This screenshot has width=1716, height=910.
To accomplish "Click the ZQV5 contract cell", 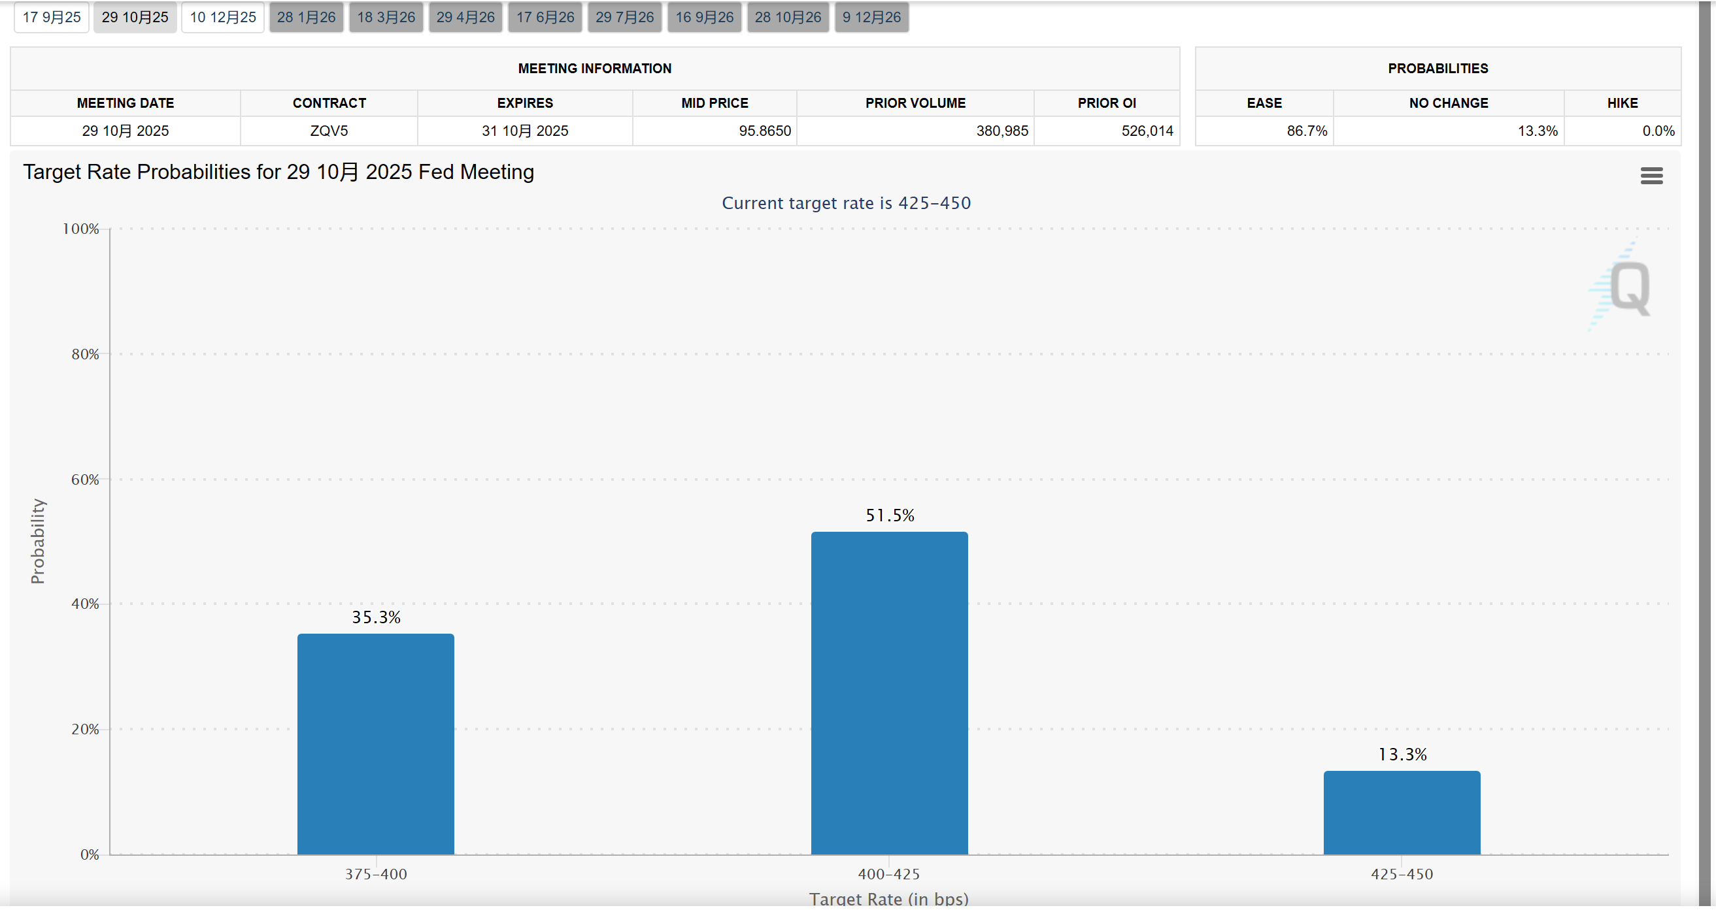I will [328, 131].
